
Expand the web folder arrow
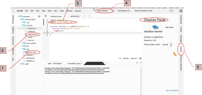point(22,49)
